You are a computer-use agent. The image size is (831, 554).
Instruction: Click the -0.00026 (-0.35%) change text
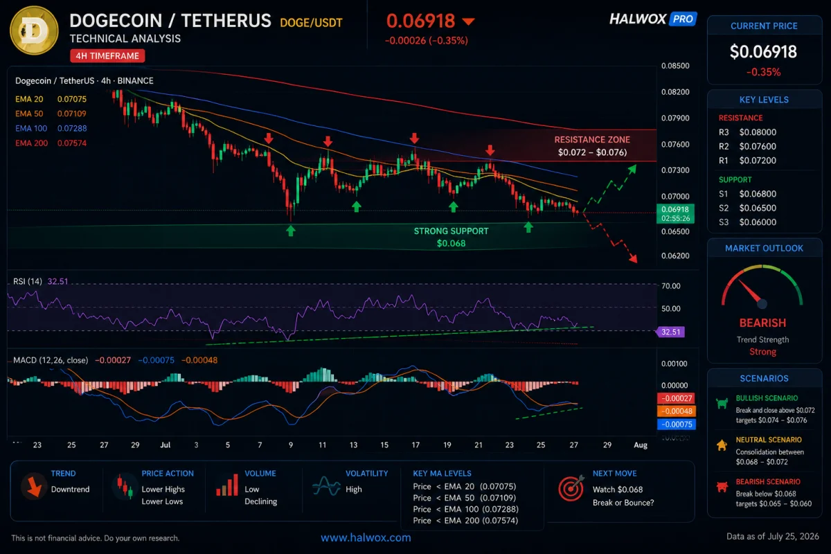pyautogui.click(x=427, y=41)
